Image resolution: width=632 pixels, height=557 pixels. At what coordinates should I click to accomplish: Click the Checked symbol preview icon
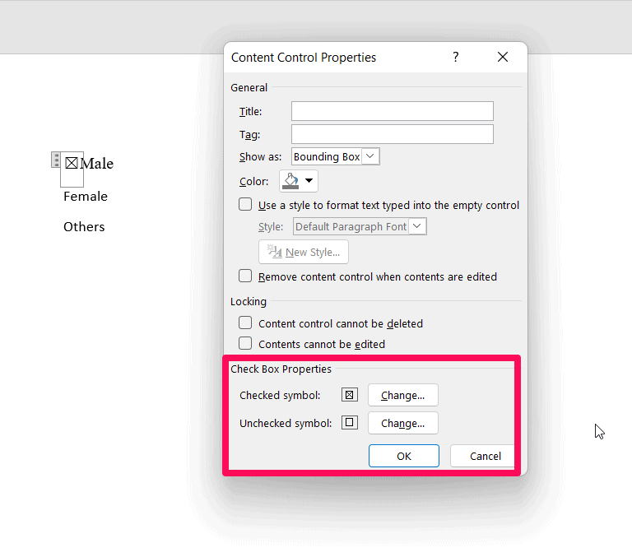coord(350,395)
